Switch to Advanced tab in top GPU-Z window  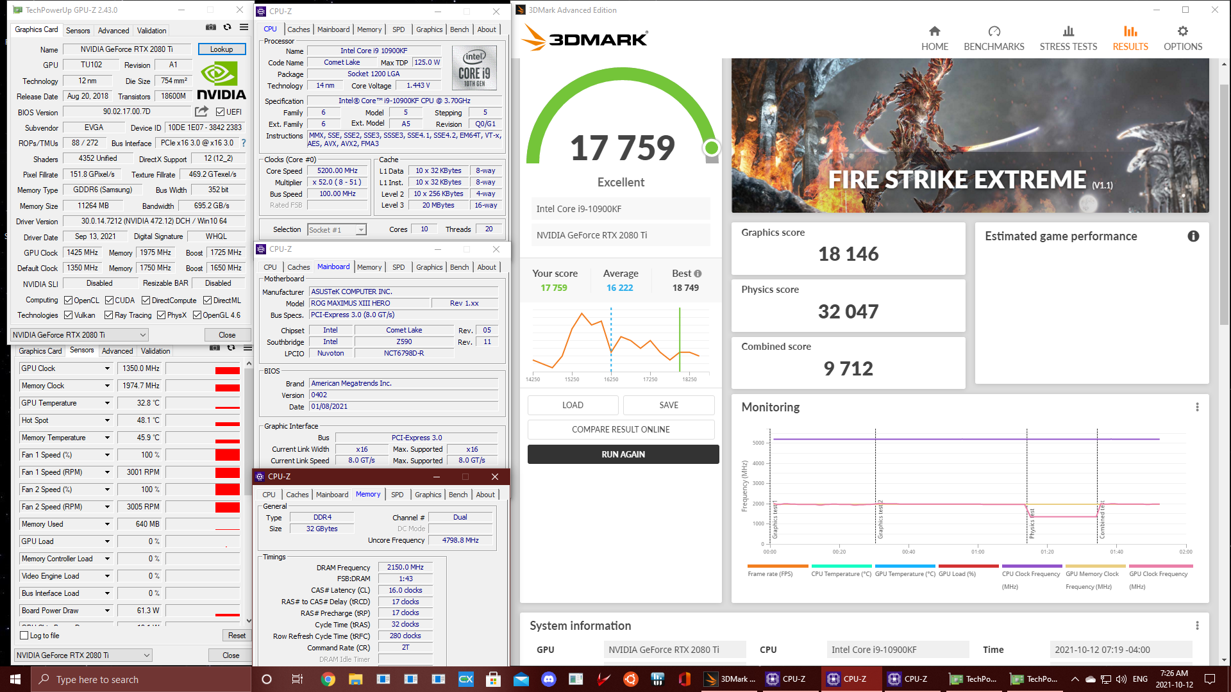pos(113,31)
